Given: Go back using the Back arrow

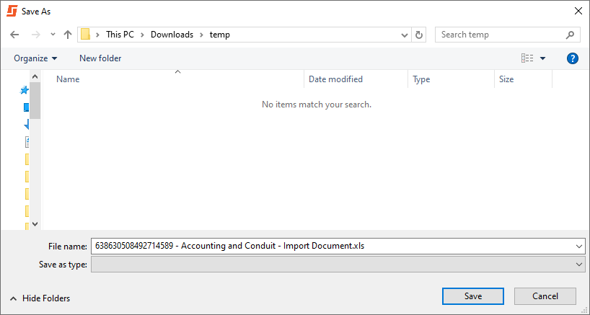Looking at the screenshot, I should click(14, 35).
